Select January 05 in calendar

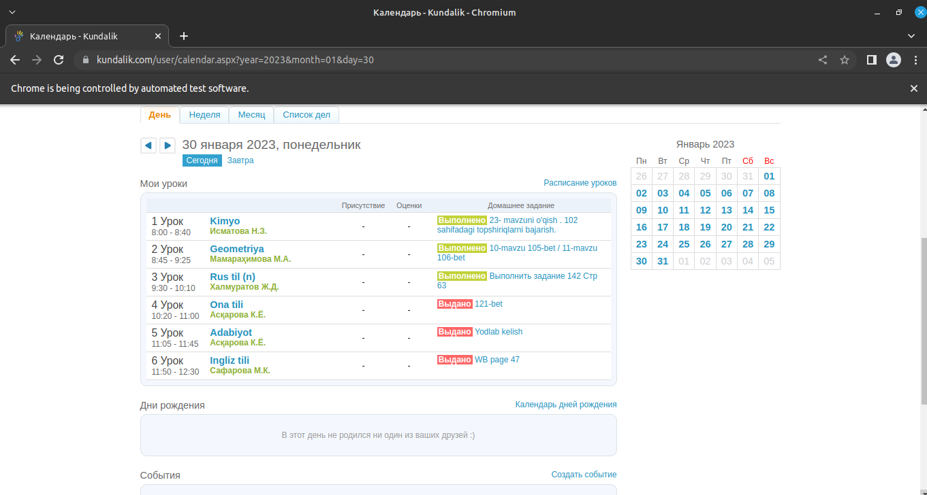pos(706,193)
